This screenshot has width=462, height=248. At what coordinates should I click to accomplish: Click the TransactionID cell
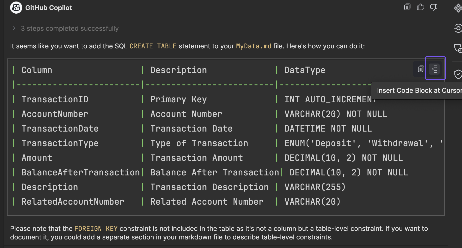coord(55,99)
